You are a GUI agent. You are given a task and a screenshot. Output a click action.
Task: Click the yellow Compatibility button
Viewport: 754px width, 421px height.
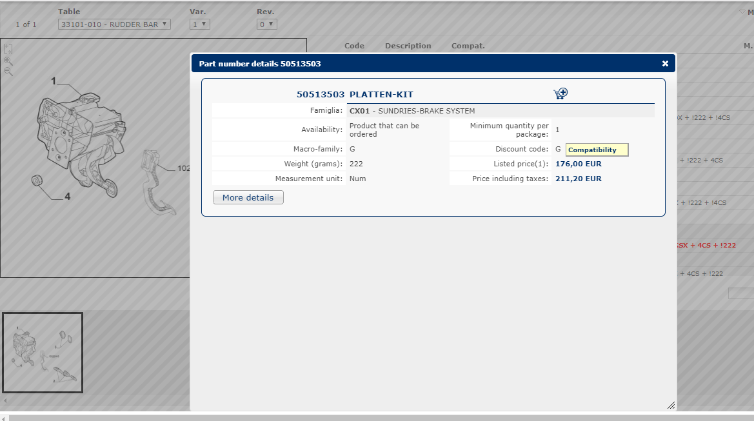point(597,150)
